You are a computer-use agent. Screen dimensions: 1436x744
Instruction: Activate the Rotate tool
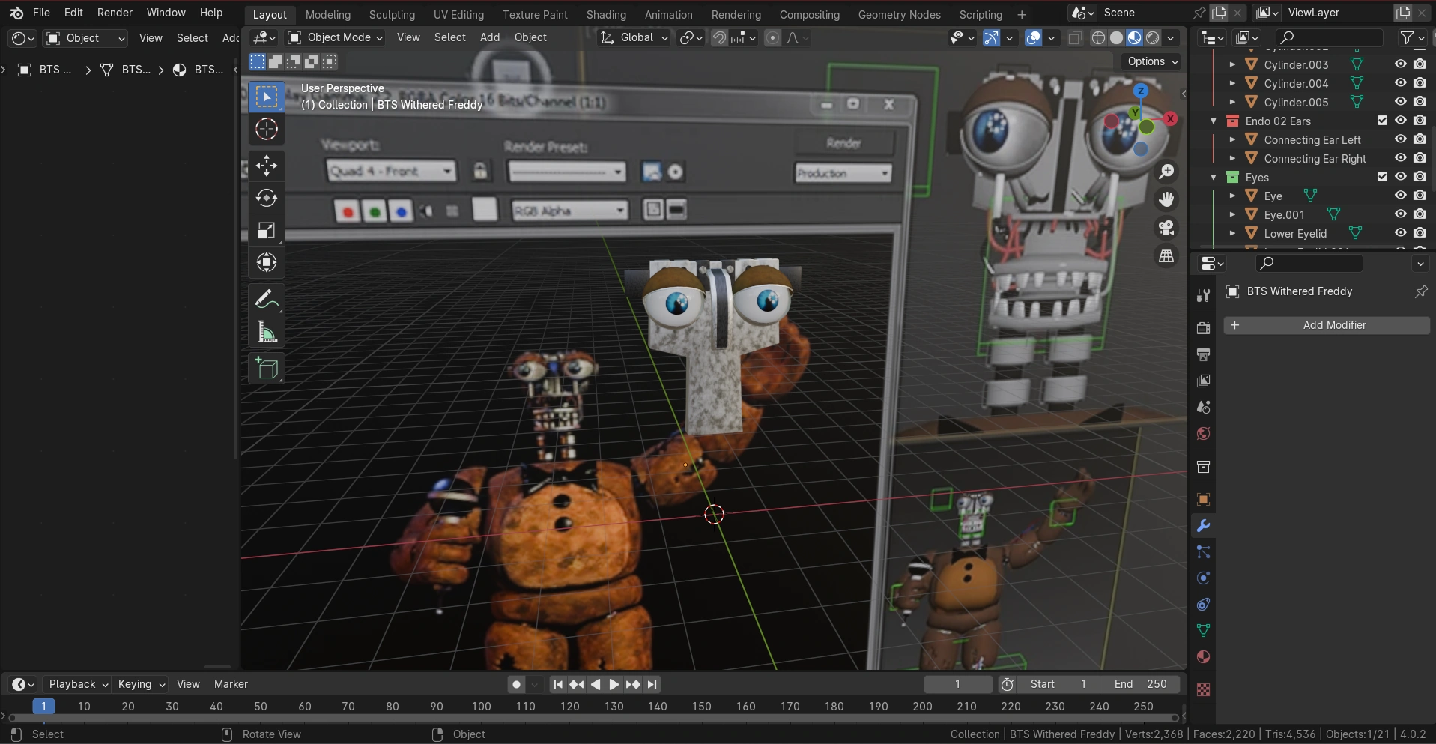click(267, 198)
